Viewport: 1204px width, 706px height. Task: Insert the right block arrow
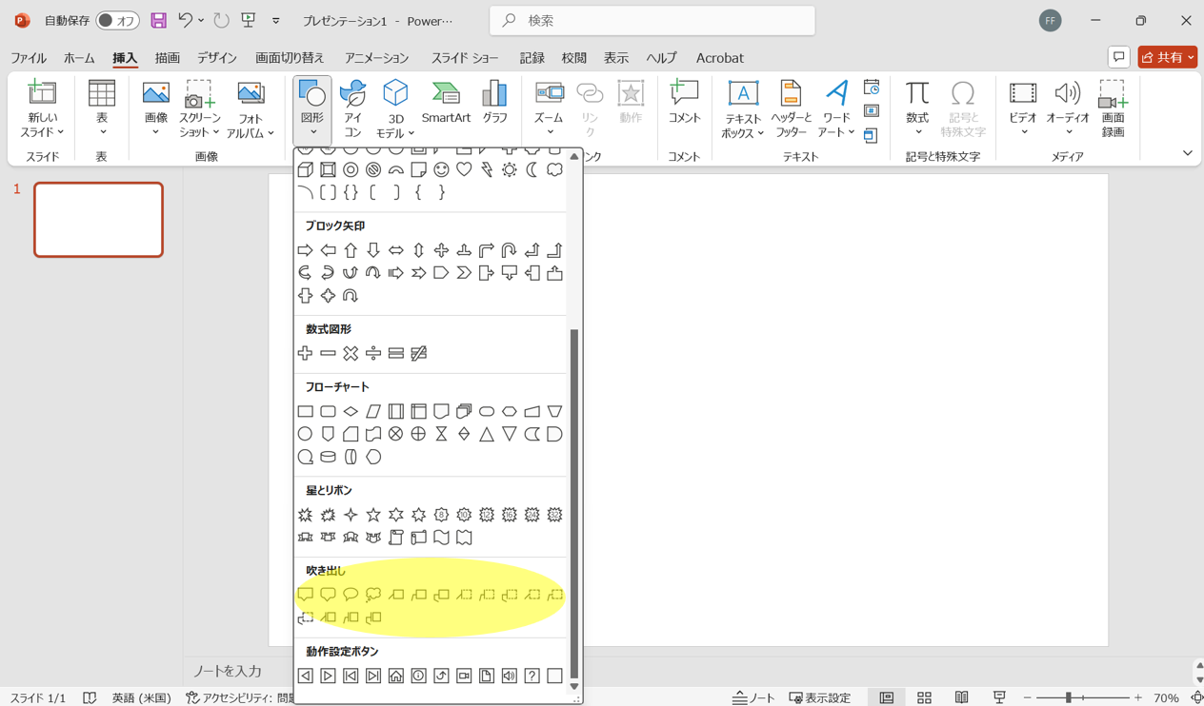pos(305,250)
